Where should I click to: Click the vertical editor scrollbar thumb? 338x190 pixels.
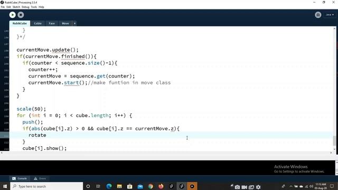pyautogui.click(x=334, y=141)
